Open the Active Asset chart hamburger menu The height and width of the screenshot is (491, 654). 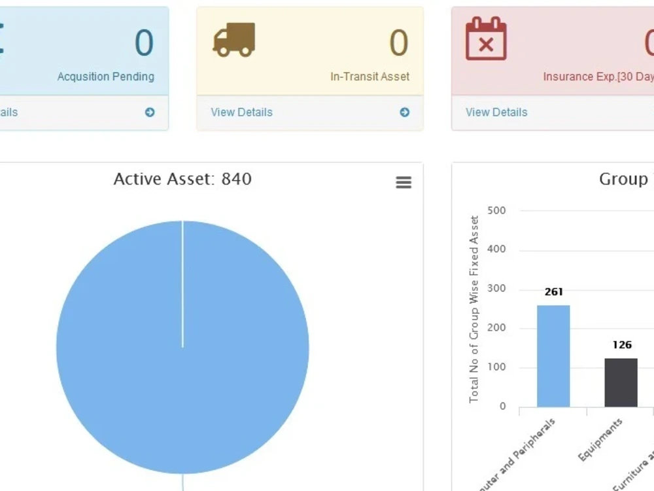[404, 182]
